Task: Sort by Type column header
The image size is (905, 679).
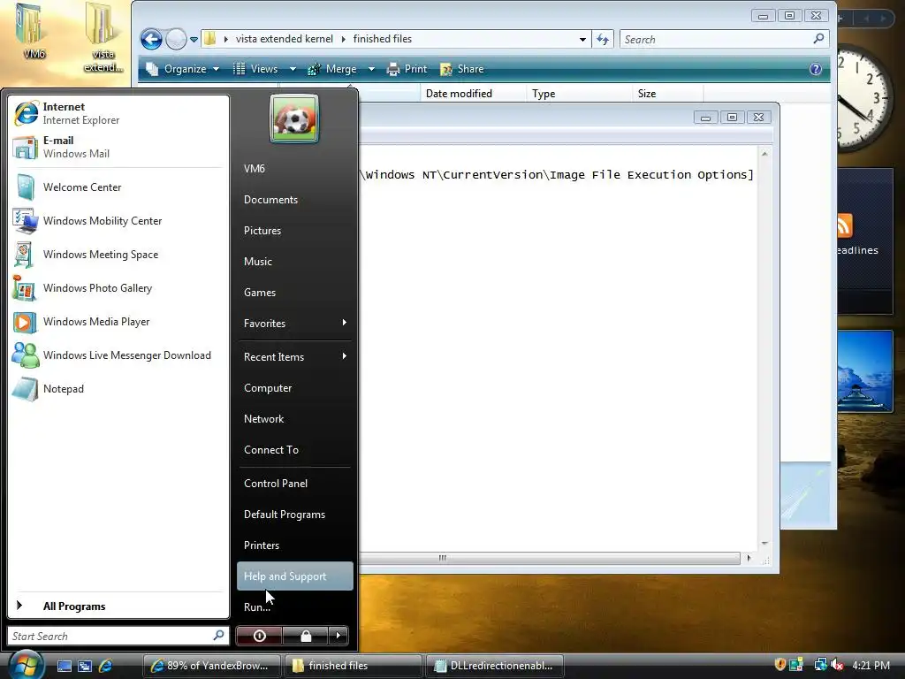Action: 580,94
